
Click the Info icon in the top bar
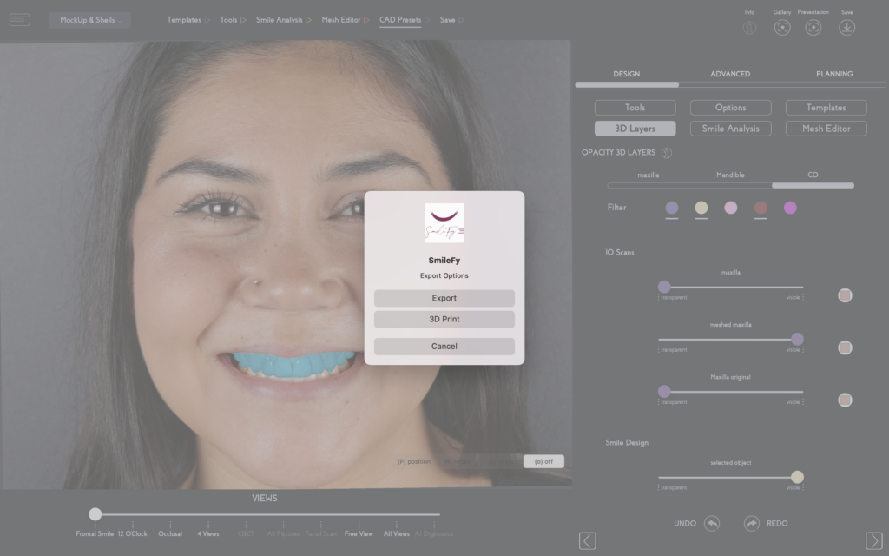coord(750,27)
